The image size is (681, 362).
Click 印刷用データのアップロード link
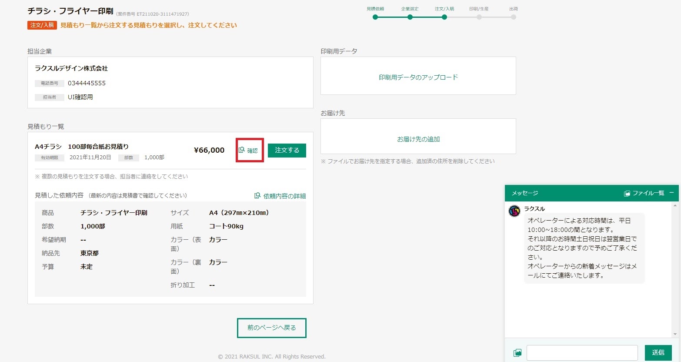(x=418, y=77)
